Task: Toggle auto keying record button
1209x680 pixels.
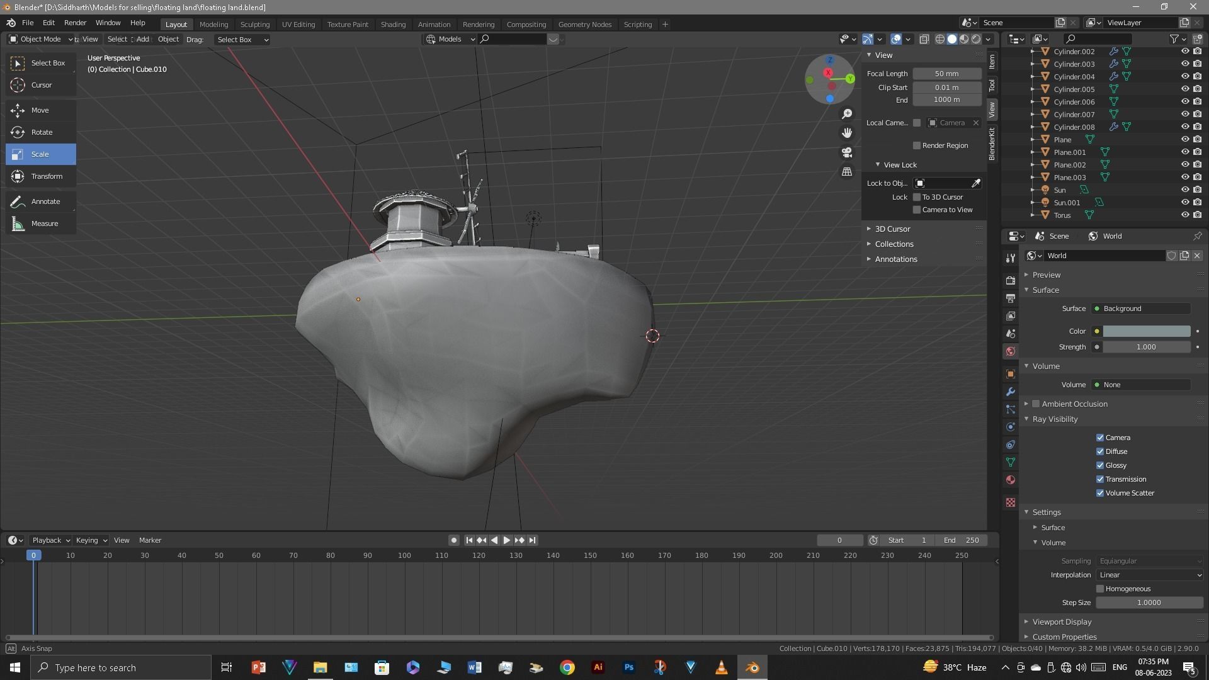Action: click(454, 540)
